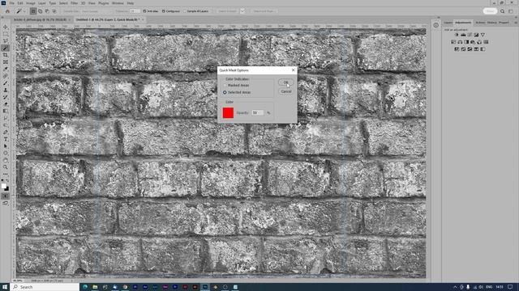Toggle the Anti-alias checkbox
Viewport: 519px width, 291px height.
click(144, 11)
